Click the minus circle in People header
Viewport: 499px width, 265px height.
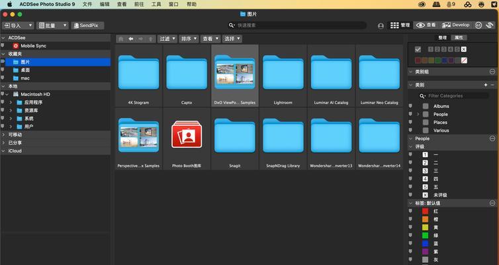click(x=492, y=138)
